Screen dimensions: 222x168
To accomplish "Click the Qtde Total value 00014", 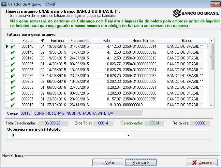I will pos(103,123).
